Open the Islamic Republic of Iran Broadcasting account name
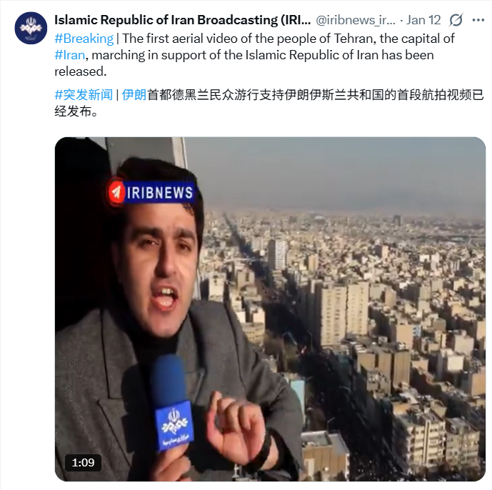The width and height of the screenshot is (492, 490). pos(183,20)
